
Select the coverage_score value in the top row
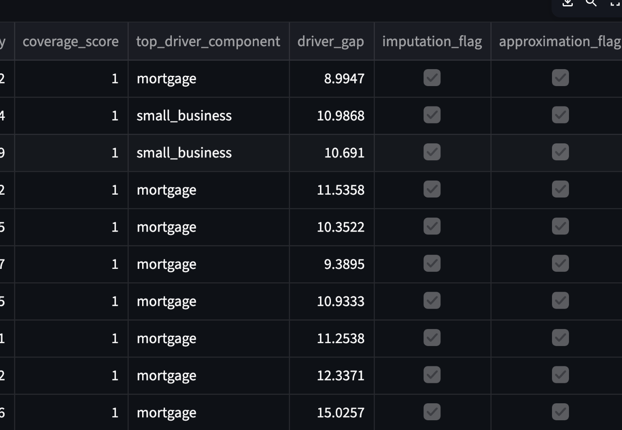(115, 78)
